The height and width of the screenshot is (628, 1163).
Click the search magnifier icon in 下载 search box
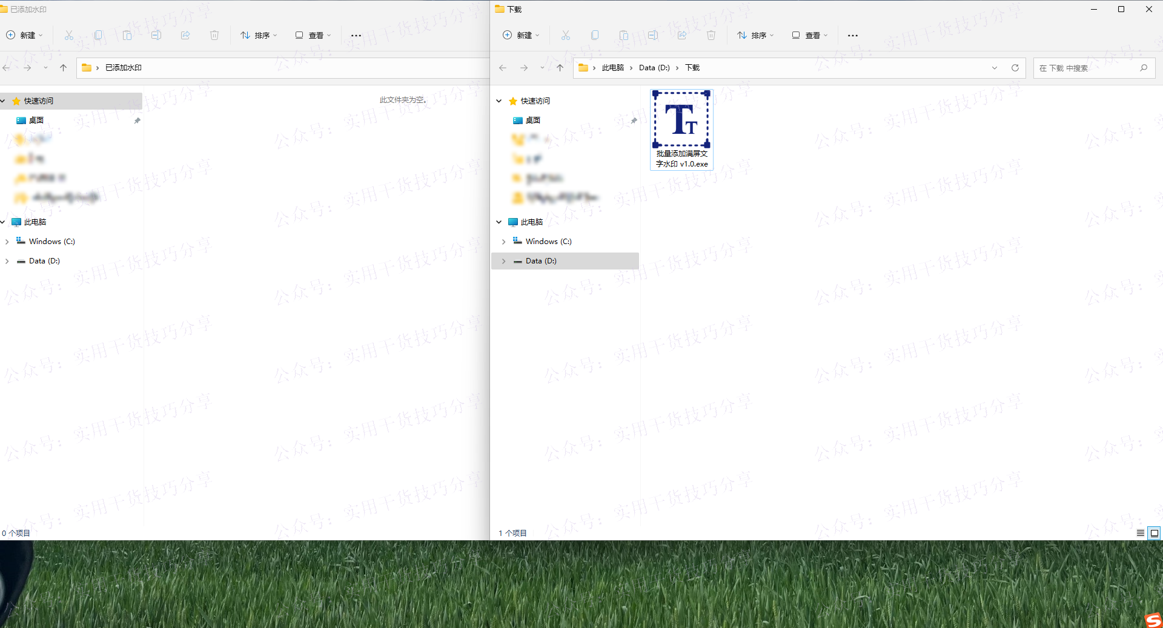click(x=1144, y=68)
